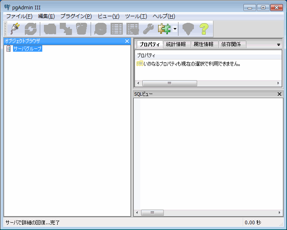Screen dimensions: 287x230
Task: Click SQL view right scroll arrow
Action: click(280, 212)
